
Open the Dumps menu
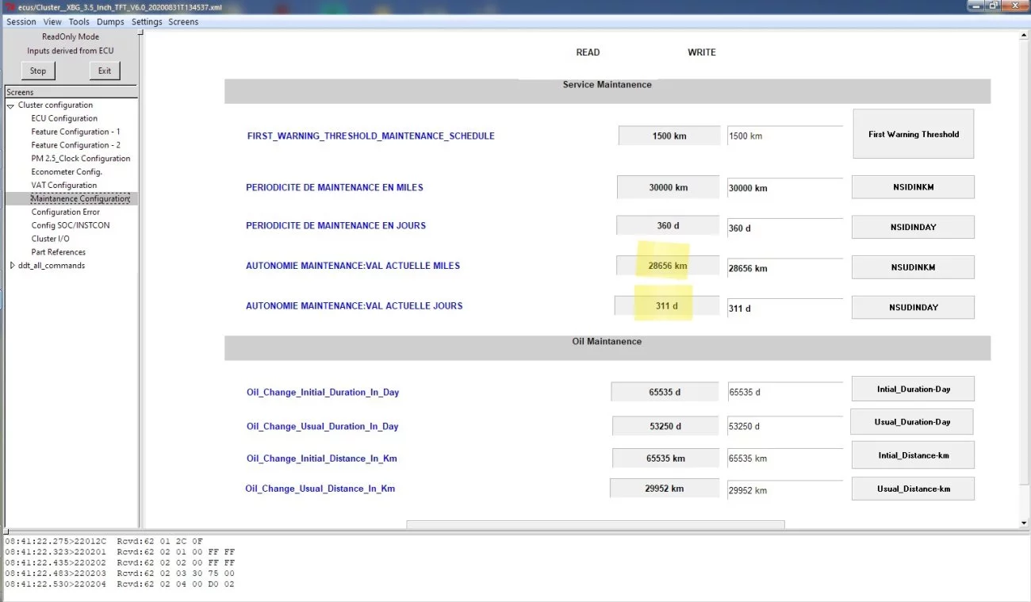tap(110, 21)
